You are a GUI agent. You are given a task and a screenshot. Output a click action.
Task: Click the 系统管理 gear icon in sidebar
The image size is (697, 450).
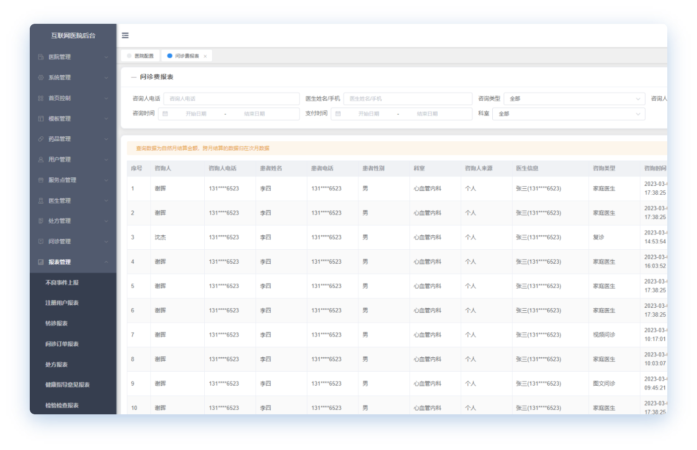point(41,78)
